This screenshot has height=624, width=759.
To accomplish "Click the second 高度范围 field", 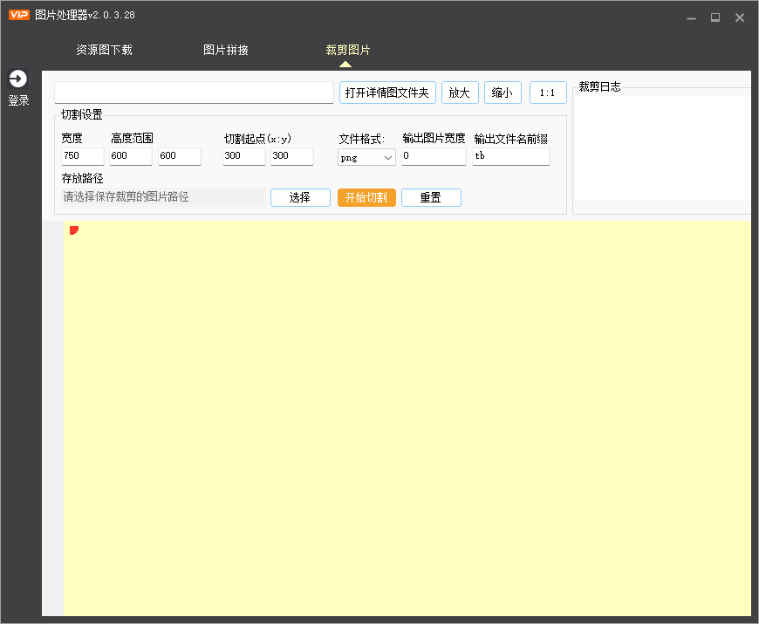I will 180,156.
